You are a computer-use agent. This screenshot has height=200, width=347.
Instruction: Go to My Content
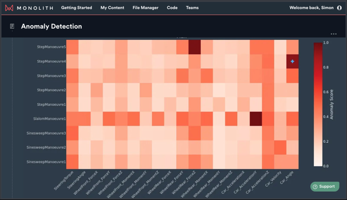coord(112,8)
